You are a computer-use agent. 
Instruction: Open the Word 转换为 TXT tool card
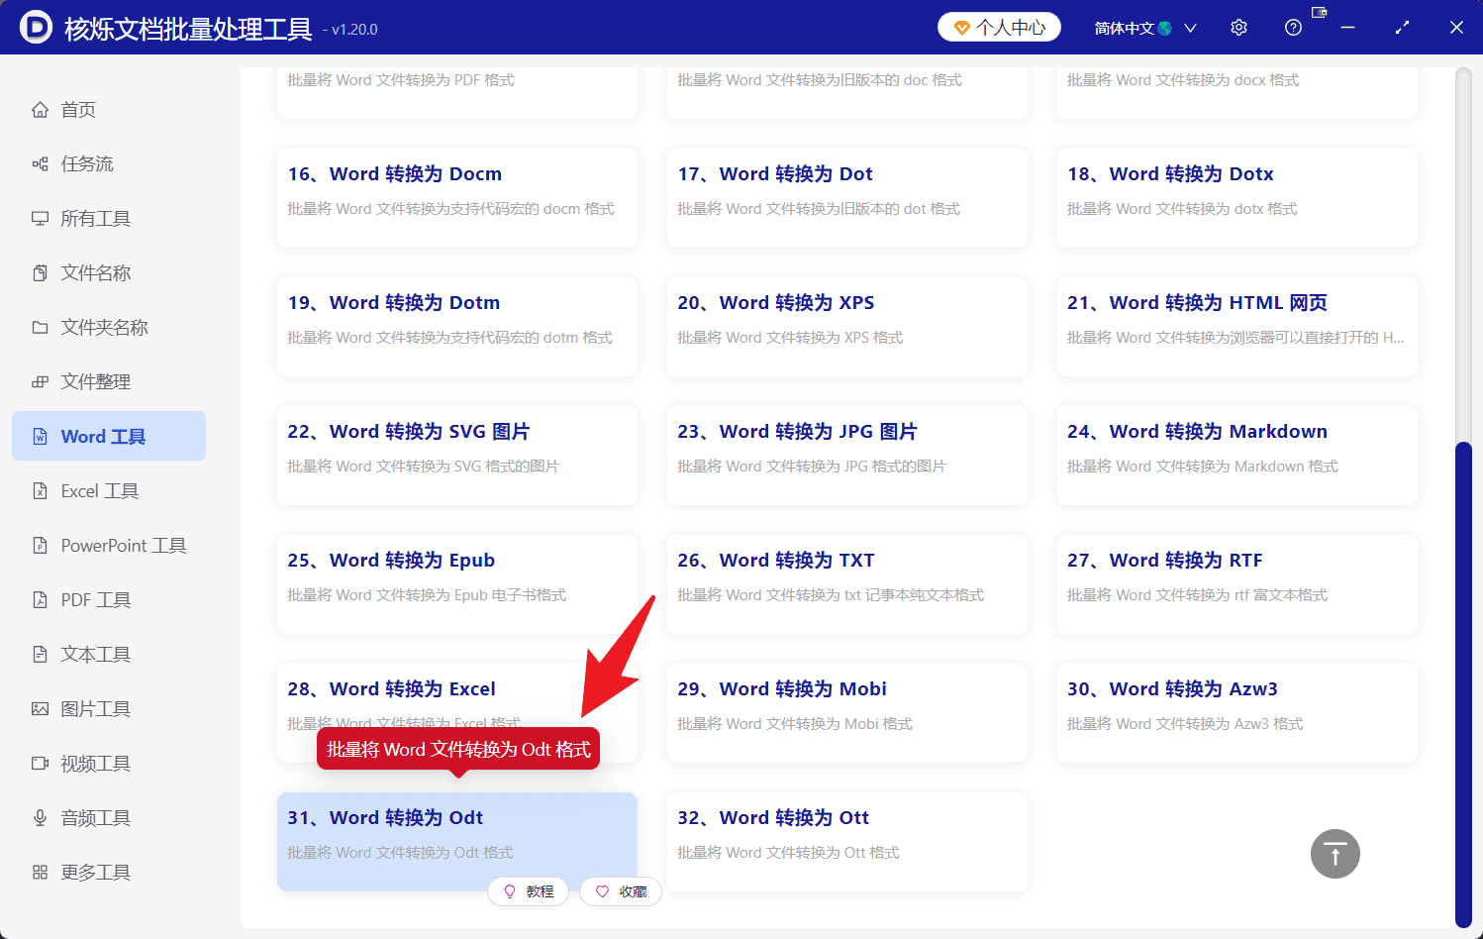[846, 584]
